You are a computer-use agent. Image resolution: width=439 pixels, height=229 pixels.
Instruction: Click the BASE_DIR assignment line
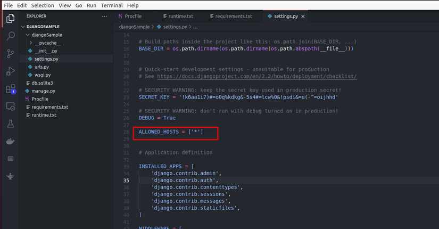click(246, 48)
